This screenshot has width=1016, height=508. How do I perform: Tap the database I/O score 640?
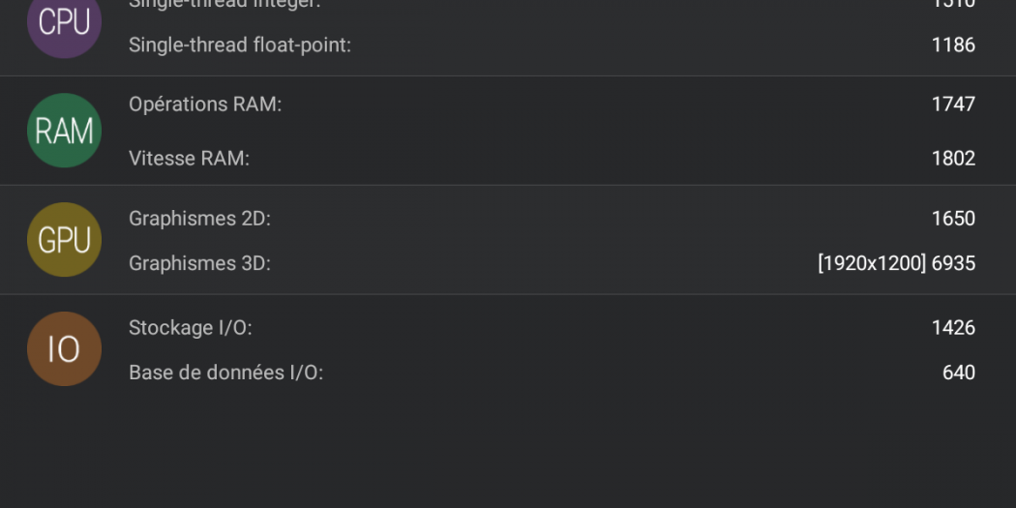pos(958,373)
